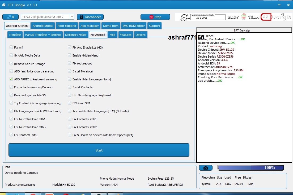Open the IMG ROM Editor tab
The height and width of the screenshot is (195, 293).
[134, 26]
